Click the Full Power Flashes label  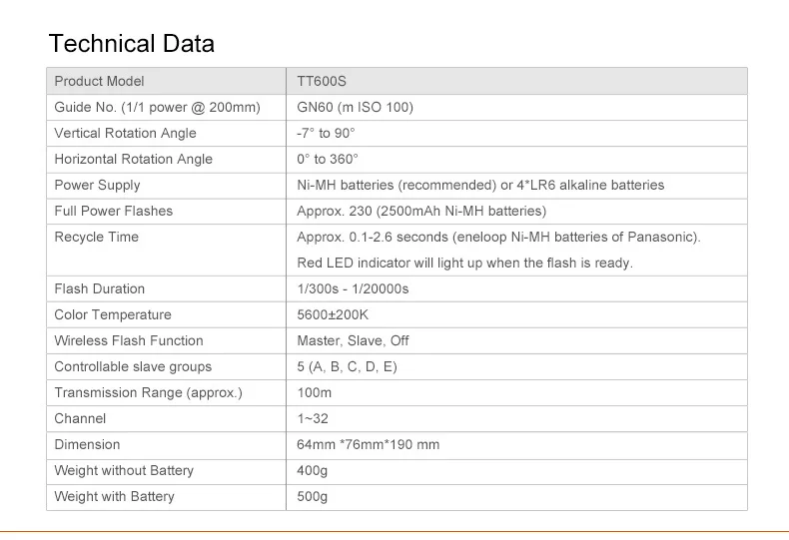[x=113, y=211]
